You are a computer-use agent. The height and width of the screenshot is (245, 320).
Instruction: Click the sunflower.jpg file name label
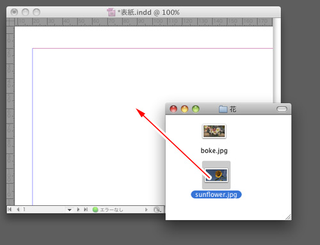(216, 194)
